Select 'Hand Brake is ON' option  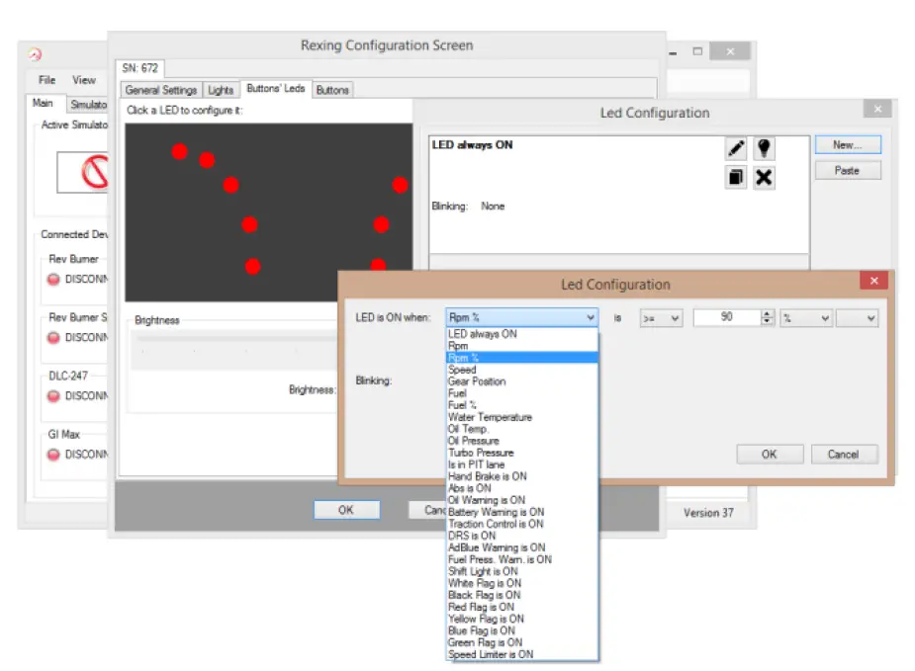click(521, 476)
